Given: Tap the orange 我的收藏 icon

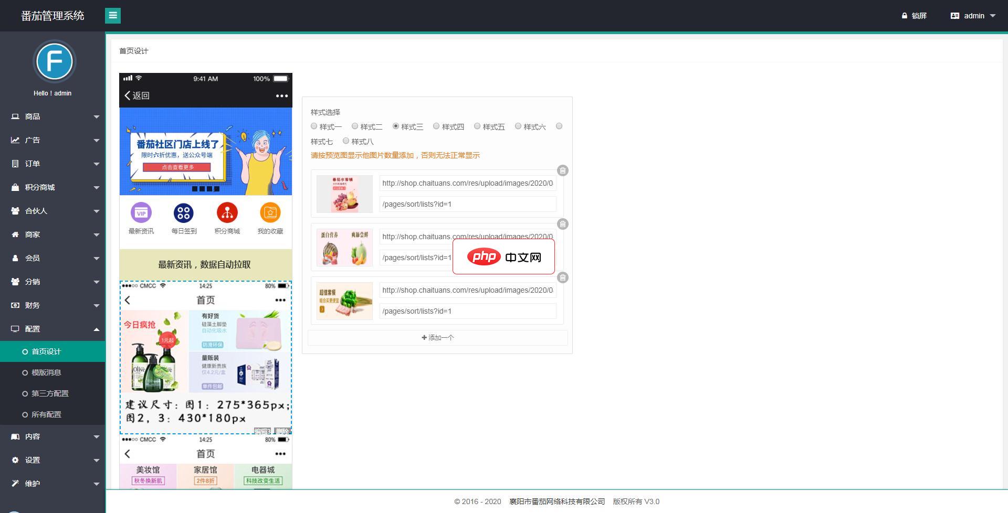Looking at the screenshot, I should [270, 212].
